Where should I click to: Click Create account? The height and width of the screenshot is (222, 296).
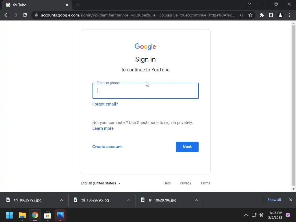coord(107,147)
